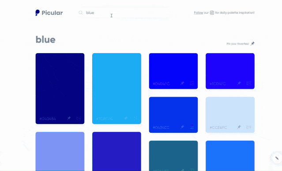Open the image icon on #1C04FC card
This screenshot has height=171, width=282.
[249, 83]
